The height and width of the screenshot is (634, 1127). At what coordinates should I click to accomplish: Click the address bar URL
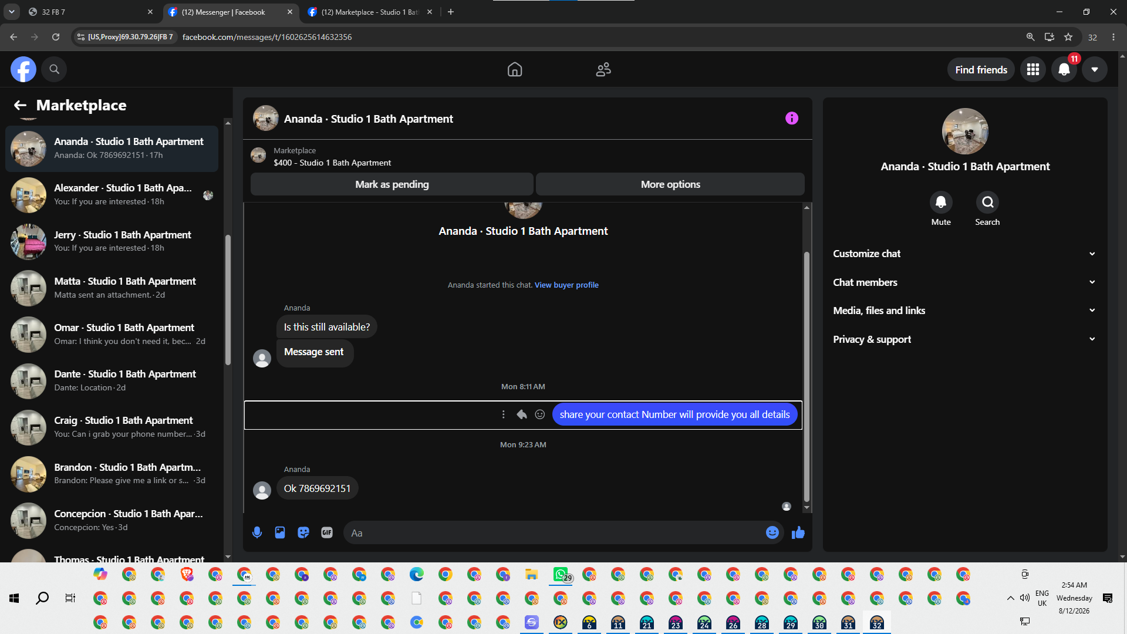pyautogui.click(x=267, y=37)
